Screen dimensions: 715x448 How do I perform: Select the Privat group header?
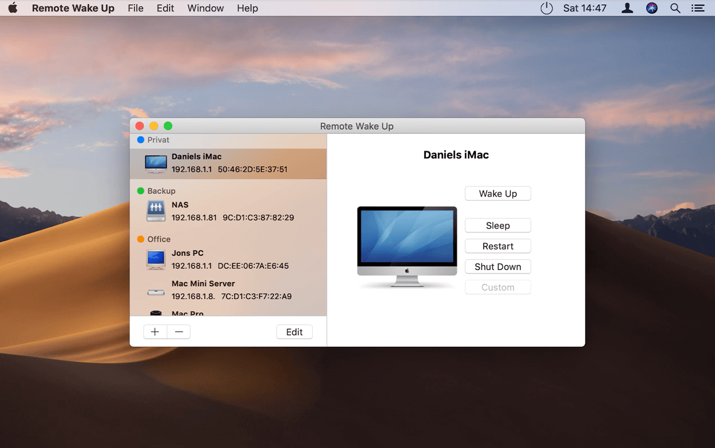click(158, 140)
